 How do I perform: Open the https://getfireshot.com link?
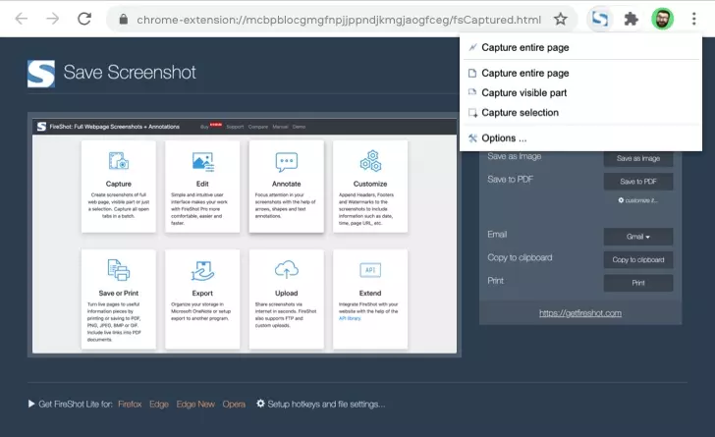click(x=580, y=313)
